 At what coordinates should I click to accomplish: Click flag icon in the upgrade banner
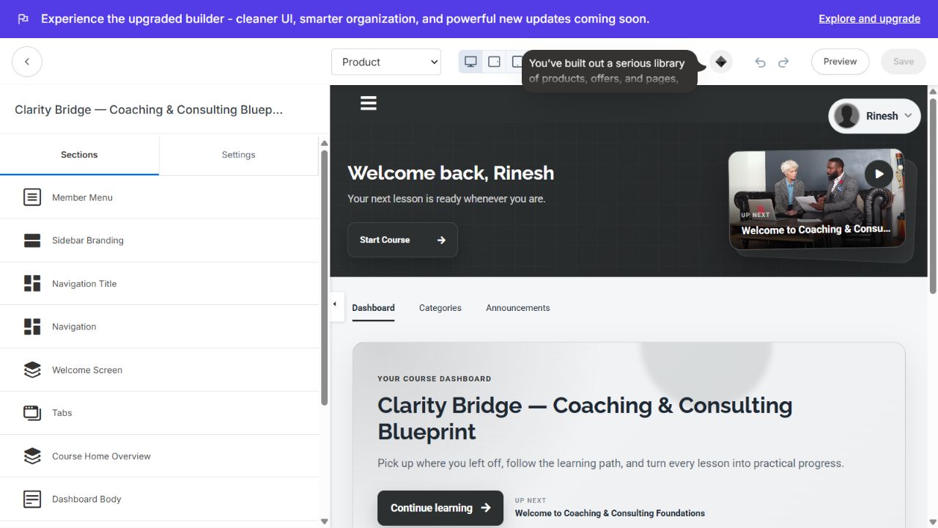(23, 19)
